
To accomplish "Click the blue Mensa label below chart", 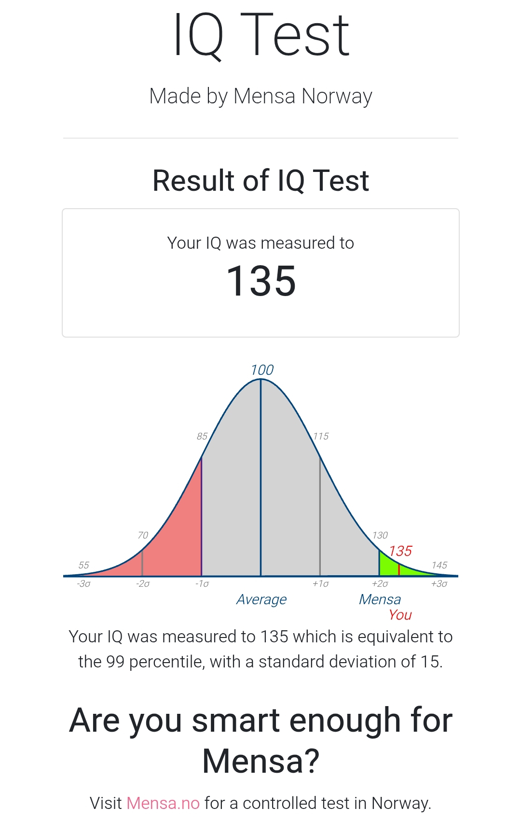I will click(x=380, y=599).
